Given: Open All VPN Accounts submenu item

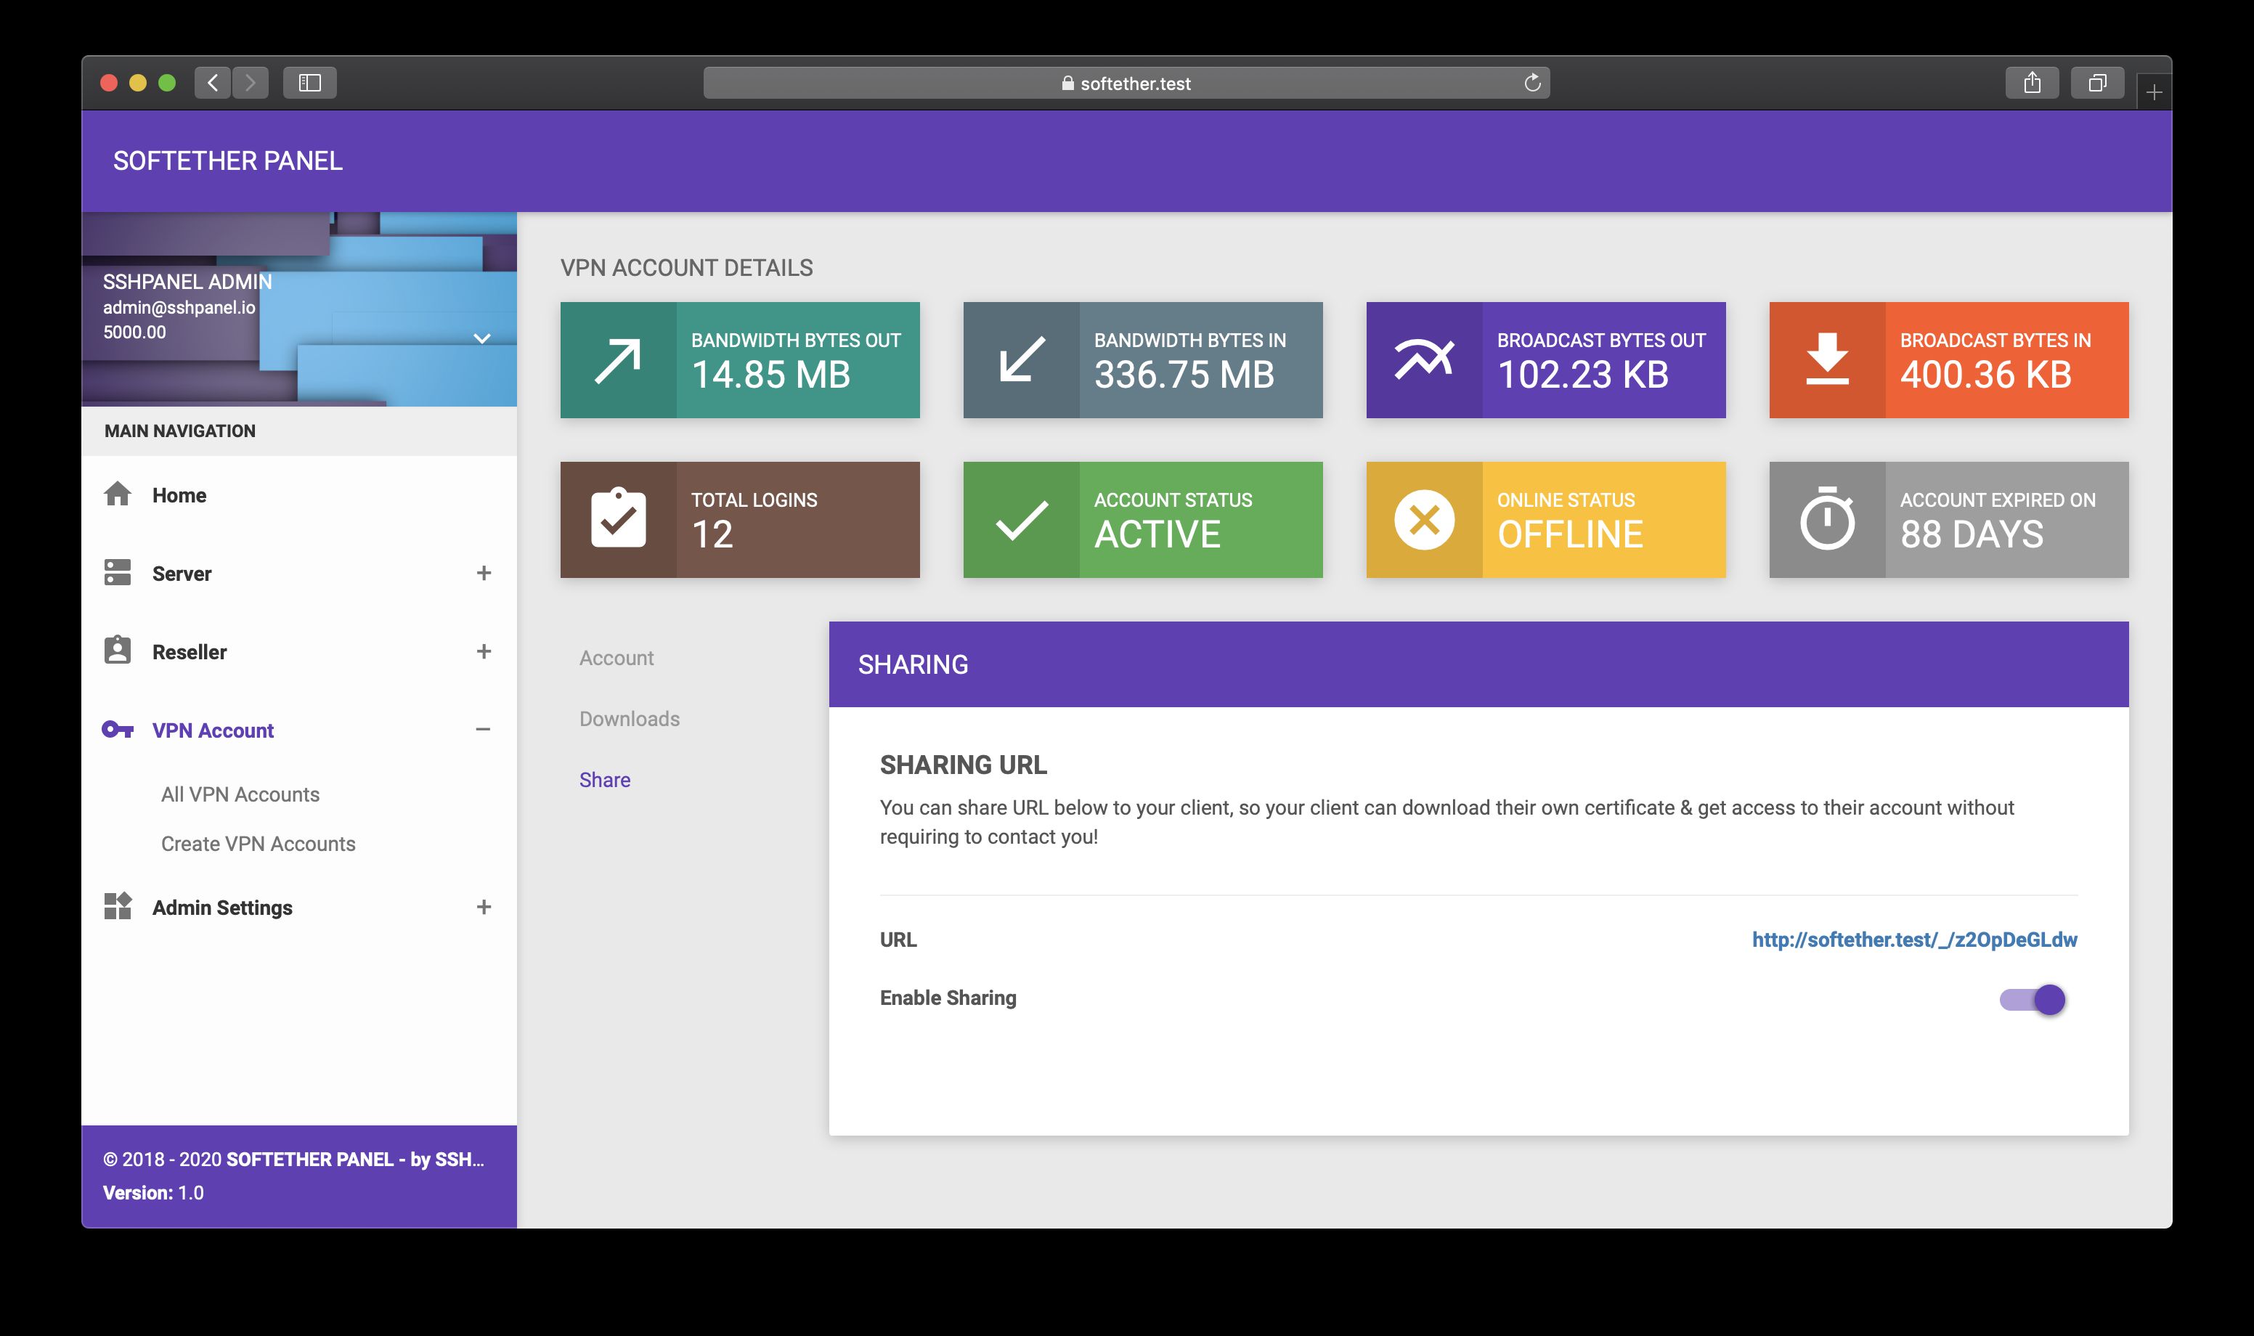Looking at the screenshot, I should pyautogui.click(x=240, y=794).
